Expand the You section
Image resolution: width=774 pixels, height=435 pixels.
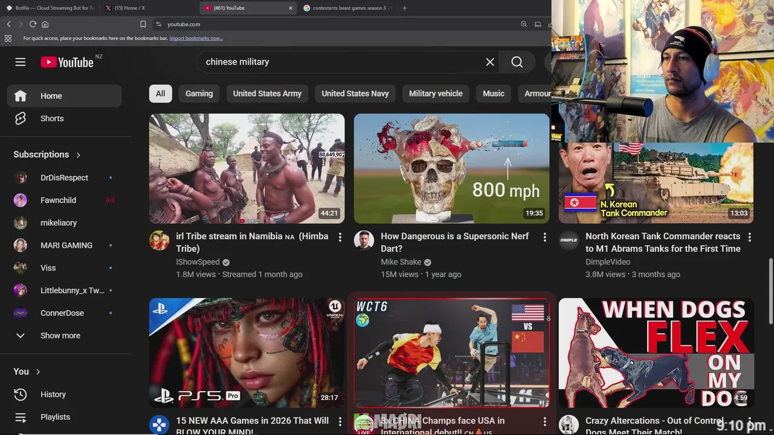(x=27, y=372)
